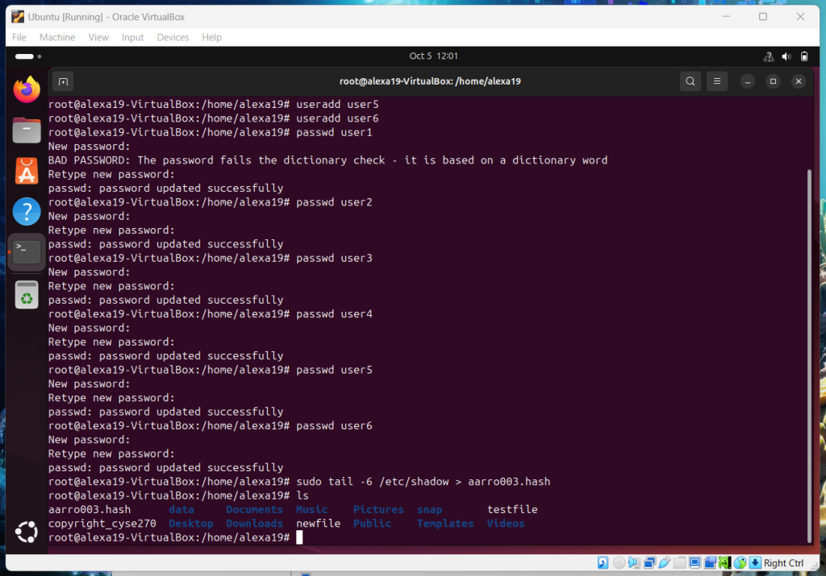
Task: Click the Activities button in top bar
Action: [25, 56]
